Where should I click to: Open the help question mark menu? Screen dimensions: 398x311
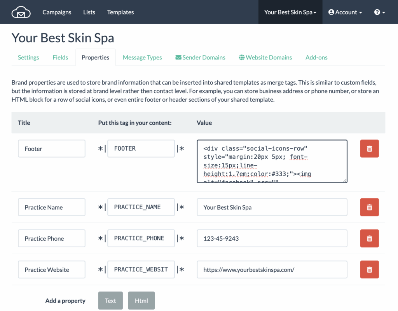tap(379, 12)
